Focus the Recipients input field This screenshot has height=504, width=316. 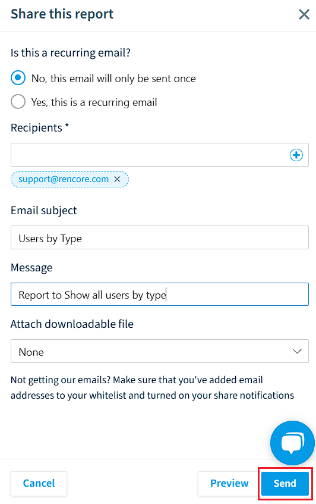(150, 155)
